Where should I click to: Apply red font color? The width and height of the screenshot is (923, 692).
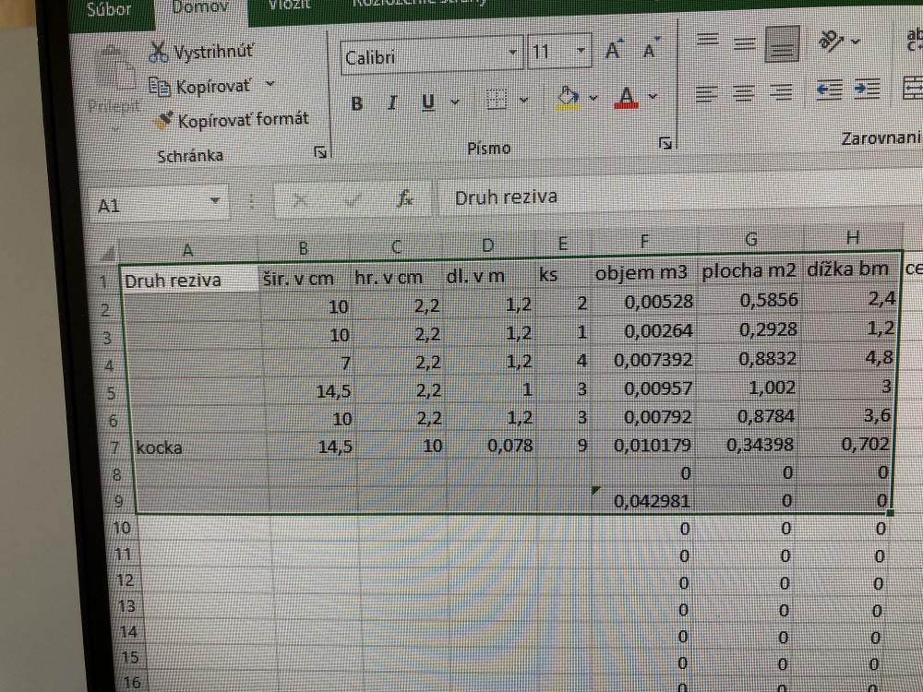tap(628, 97)
